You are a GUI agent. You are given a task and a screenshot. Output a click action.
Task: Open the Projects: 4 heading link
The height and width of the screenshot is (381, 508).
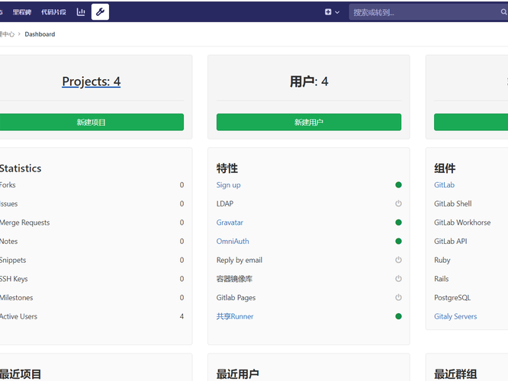click(x=92, y=82)
